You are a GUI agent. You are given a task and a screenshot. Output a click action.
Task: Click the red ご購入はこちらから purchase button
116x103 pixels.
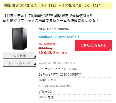click(94, 46)
